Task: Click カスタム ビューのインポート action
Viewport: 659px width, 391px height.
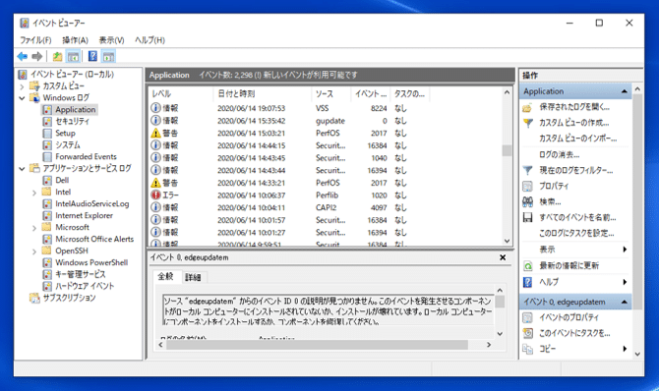Action: click(578, 139)
